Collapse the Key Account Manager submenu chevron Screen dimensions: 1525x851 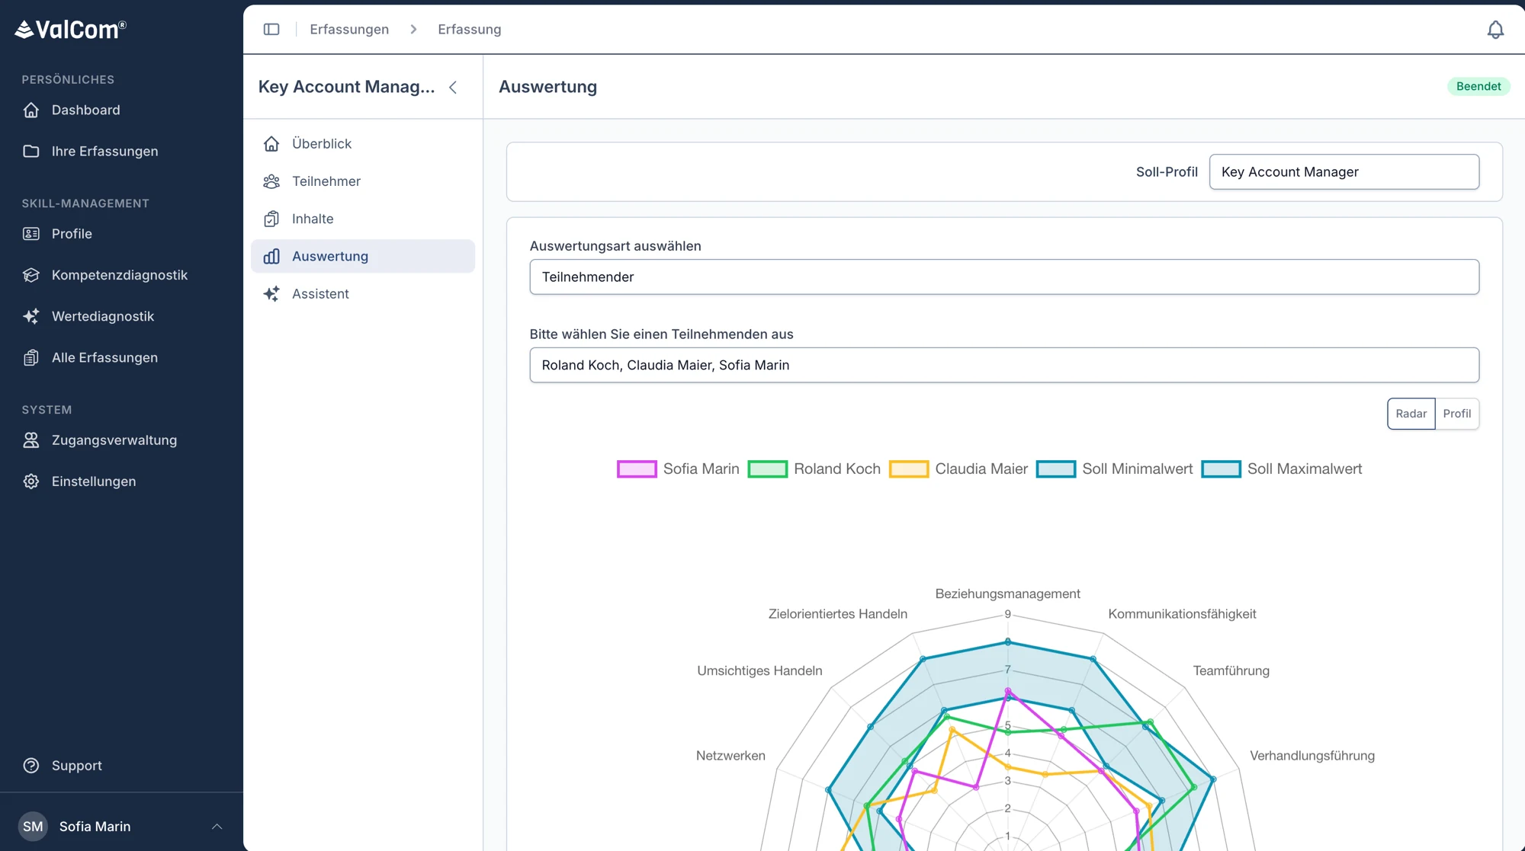tap(454, 87)
